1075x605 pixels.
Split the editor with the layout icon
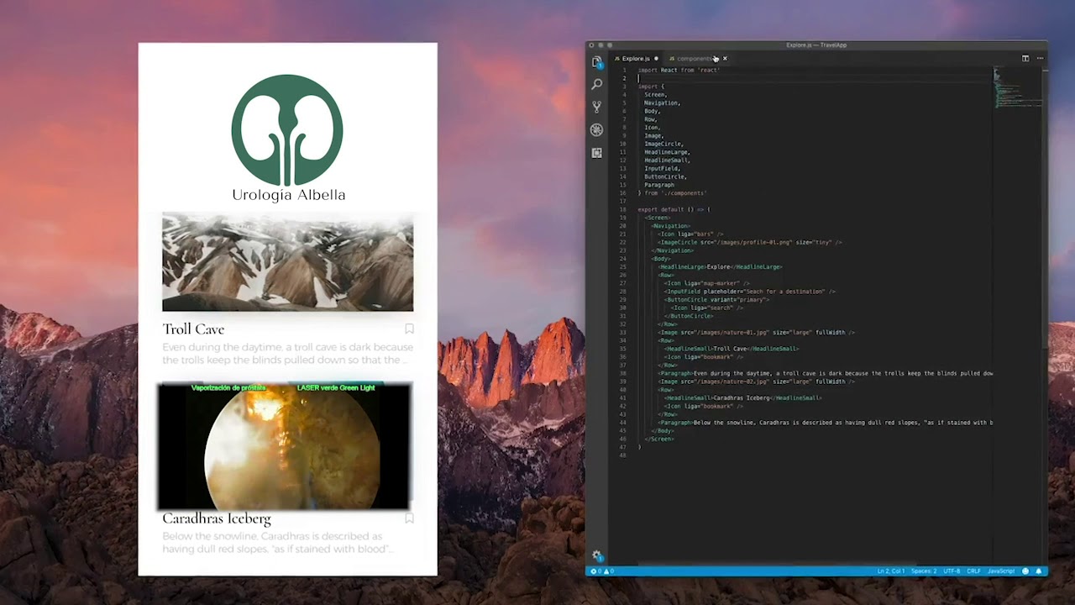[1025, 58]
